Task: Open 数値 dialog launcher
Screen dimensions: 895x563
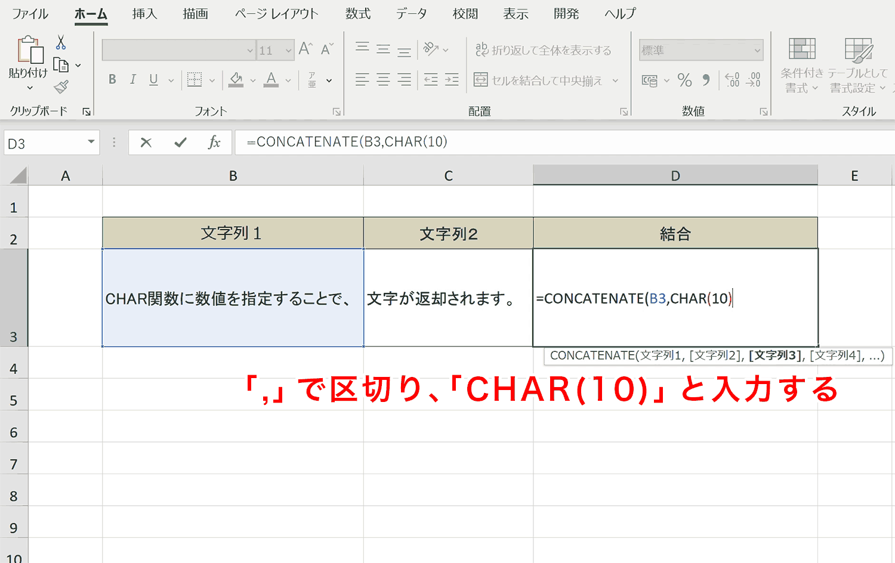Action: point(764,112)
